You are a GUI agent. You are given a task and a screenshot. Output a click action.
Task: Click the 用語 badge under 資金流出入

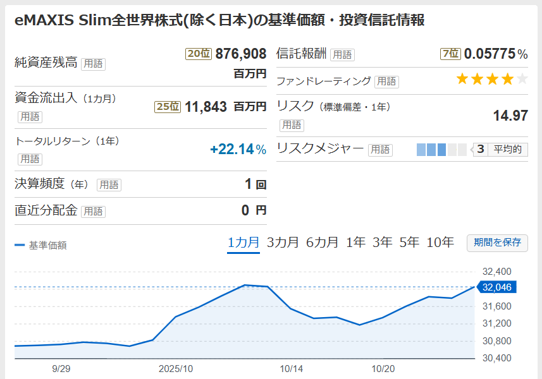pyautogui.click(x=30, y=117)
